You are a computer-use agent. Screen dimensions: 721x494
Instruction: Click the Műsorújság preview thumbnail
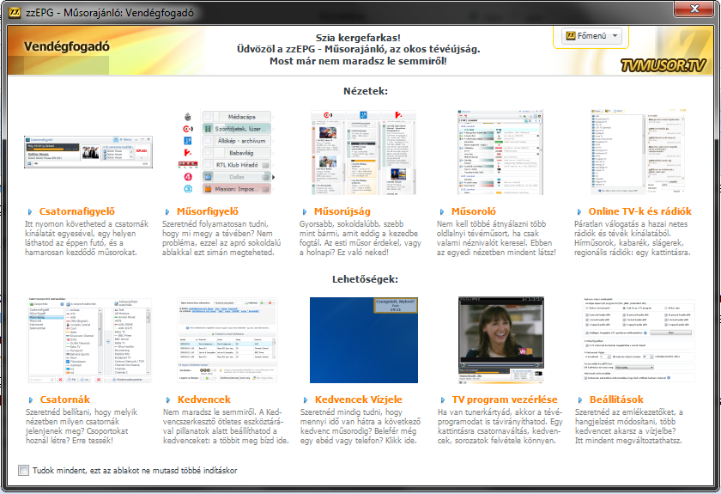(363, 152)
